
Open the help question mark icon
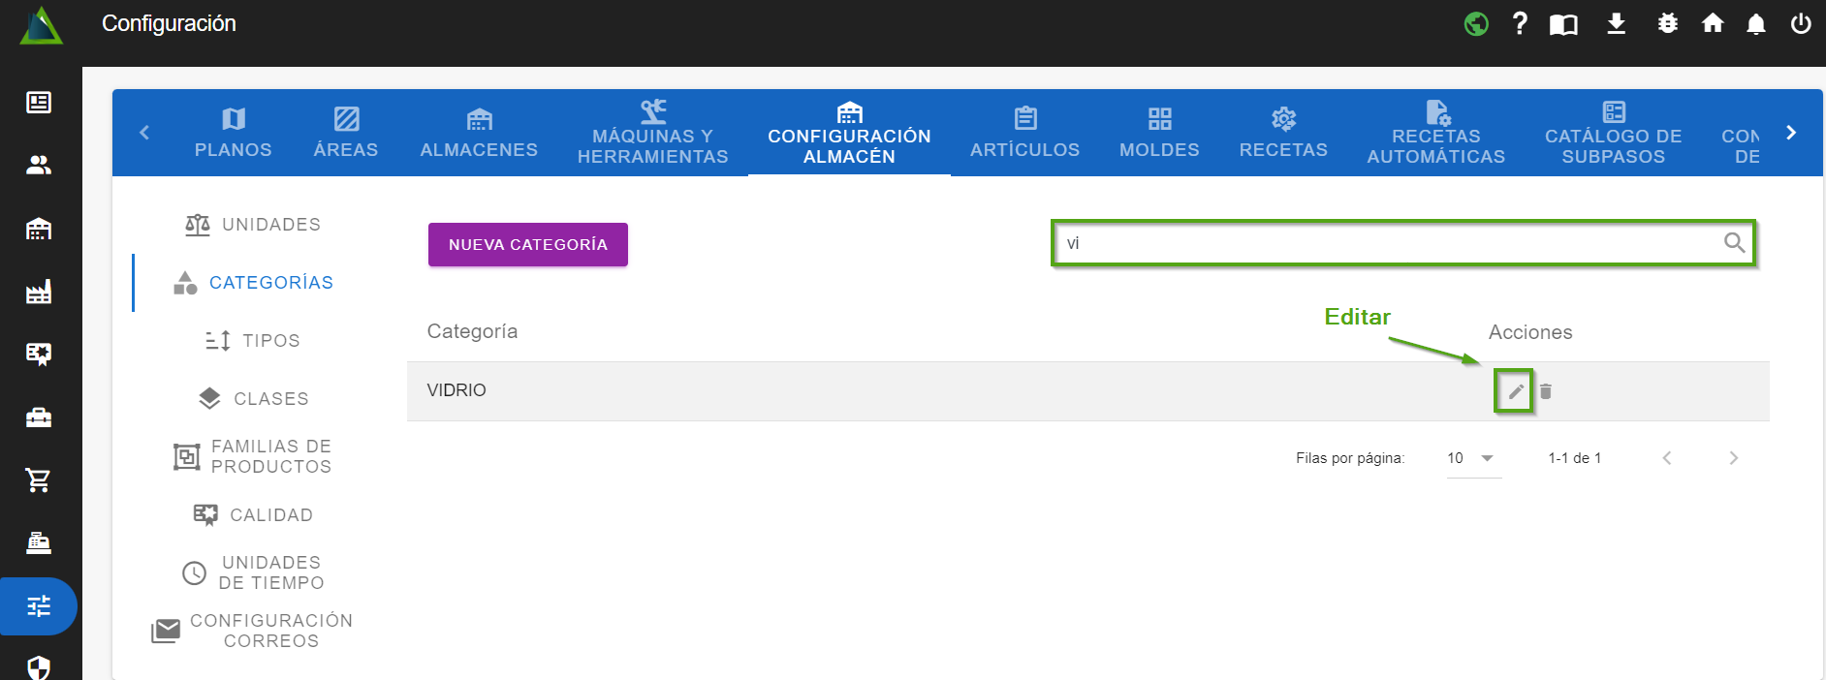coord(1520,23)
